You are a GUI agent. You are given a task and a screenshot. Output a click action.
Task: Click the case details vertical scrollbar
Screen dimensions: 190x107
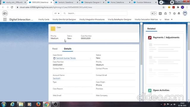(x=141, y=45)
